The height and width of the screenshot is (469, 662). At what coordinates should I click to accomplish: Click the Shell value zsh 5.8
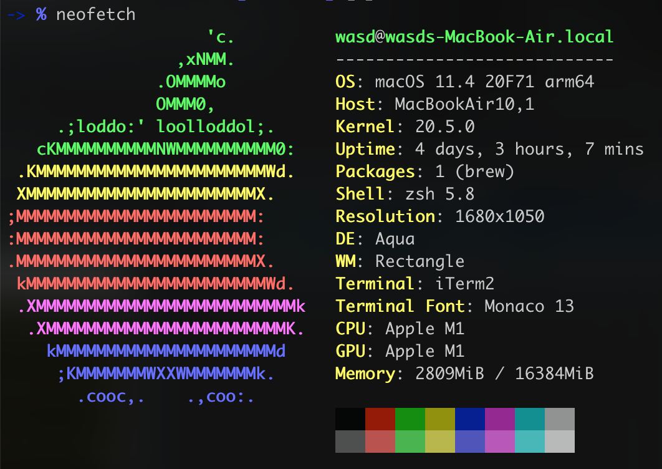point(439,194)
